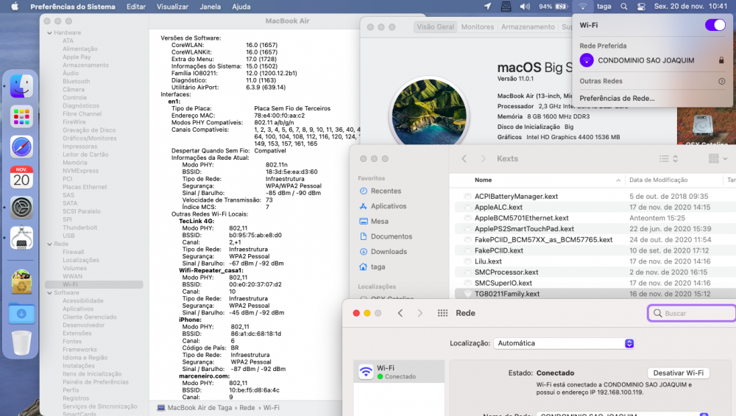Go back in the Kexts Finder window

pos(464,159)
